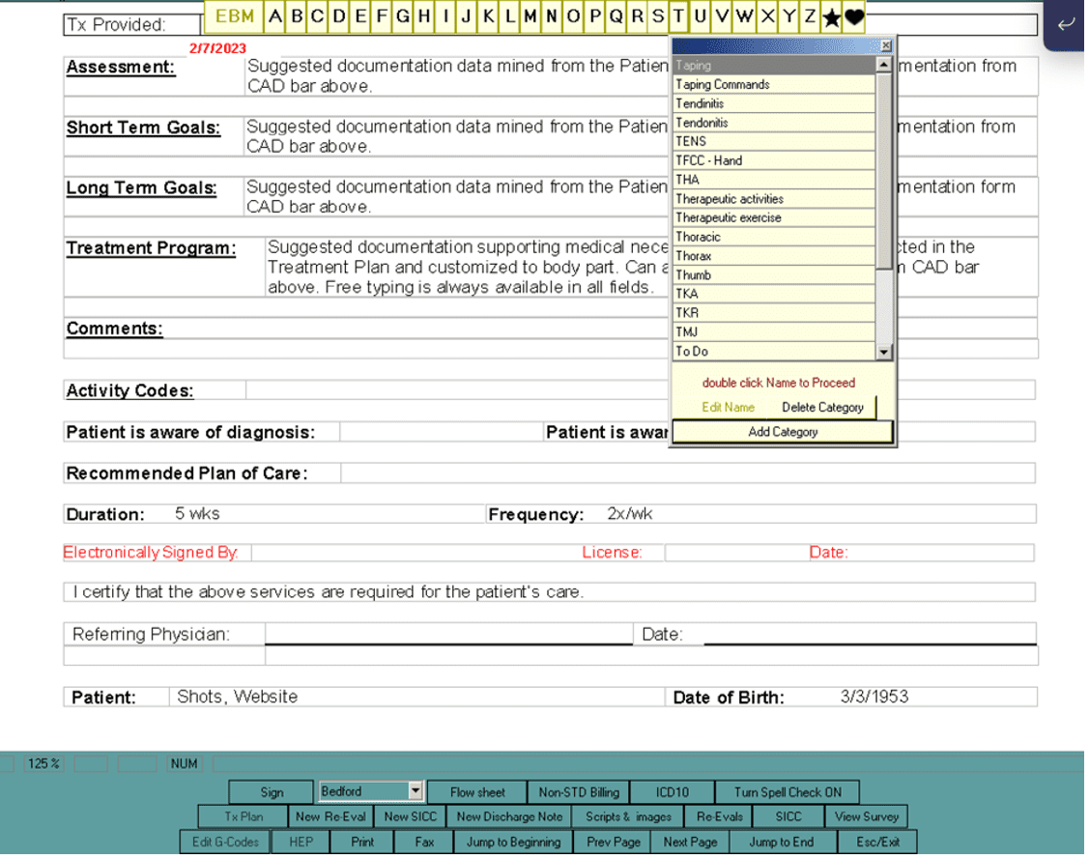Image resolution: width=1089 pixels, height=859 pixels.
Task: Open the Bedford clinic dropdown
Action: pyautogui.click(x=416, y=791)
